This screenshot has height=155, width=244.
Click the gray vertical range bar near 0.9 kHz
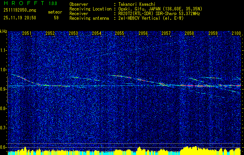7,90
